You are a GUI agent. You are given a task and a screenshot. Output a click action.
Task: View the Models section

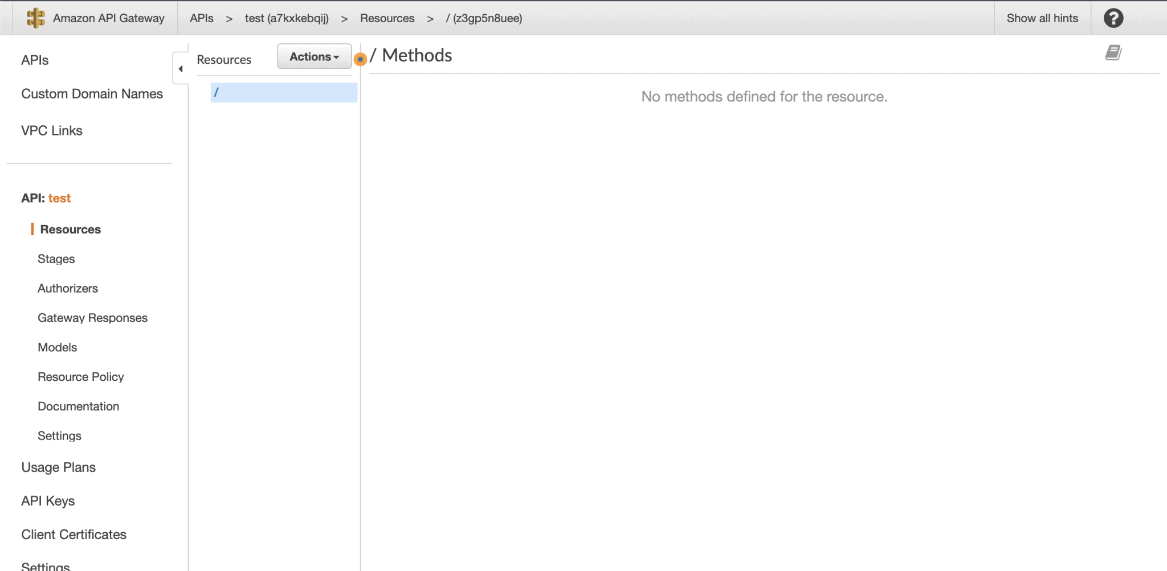57,347
